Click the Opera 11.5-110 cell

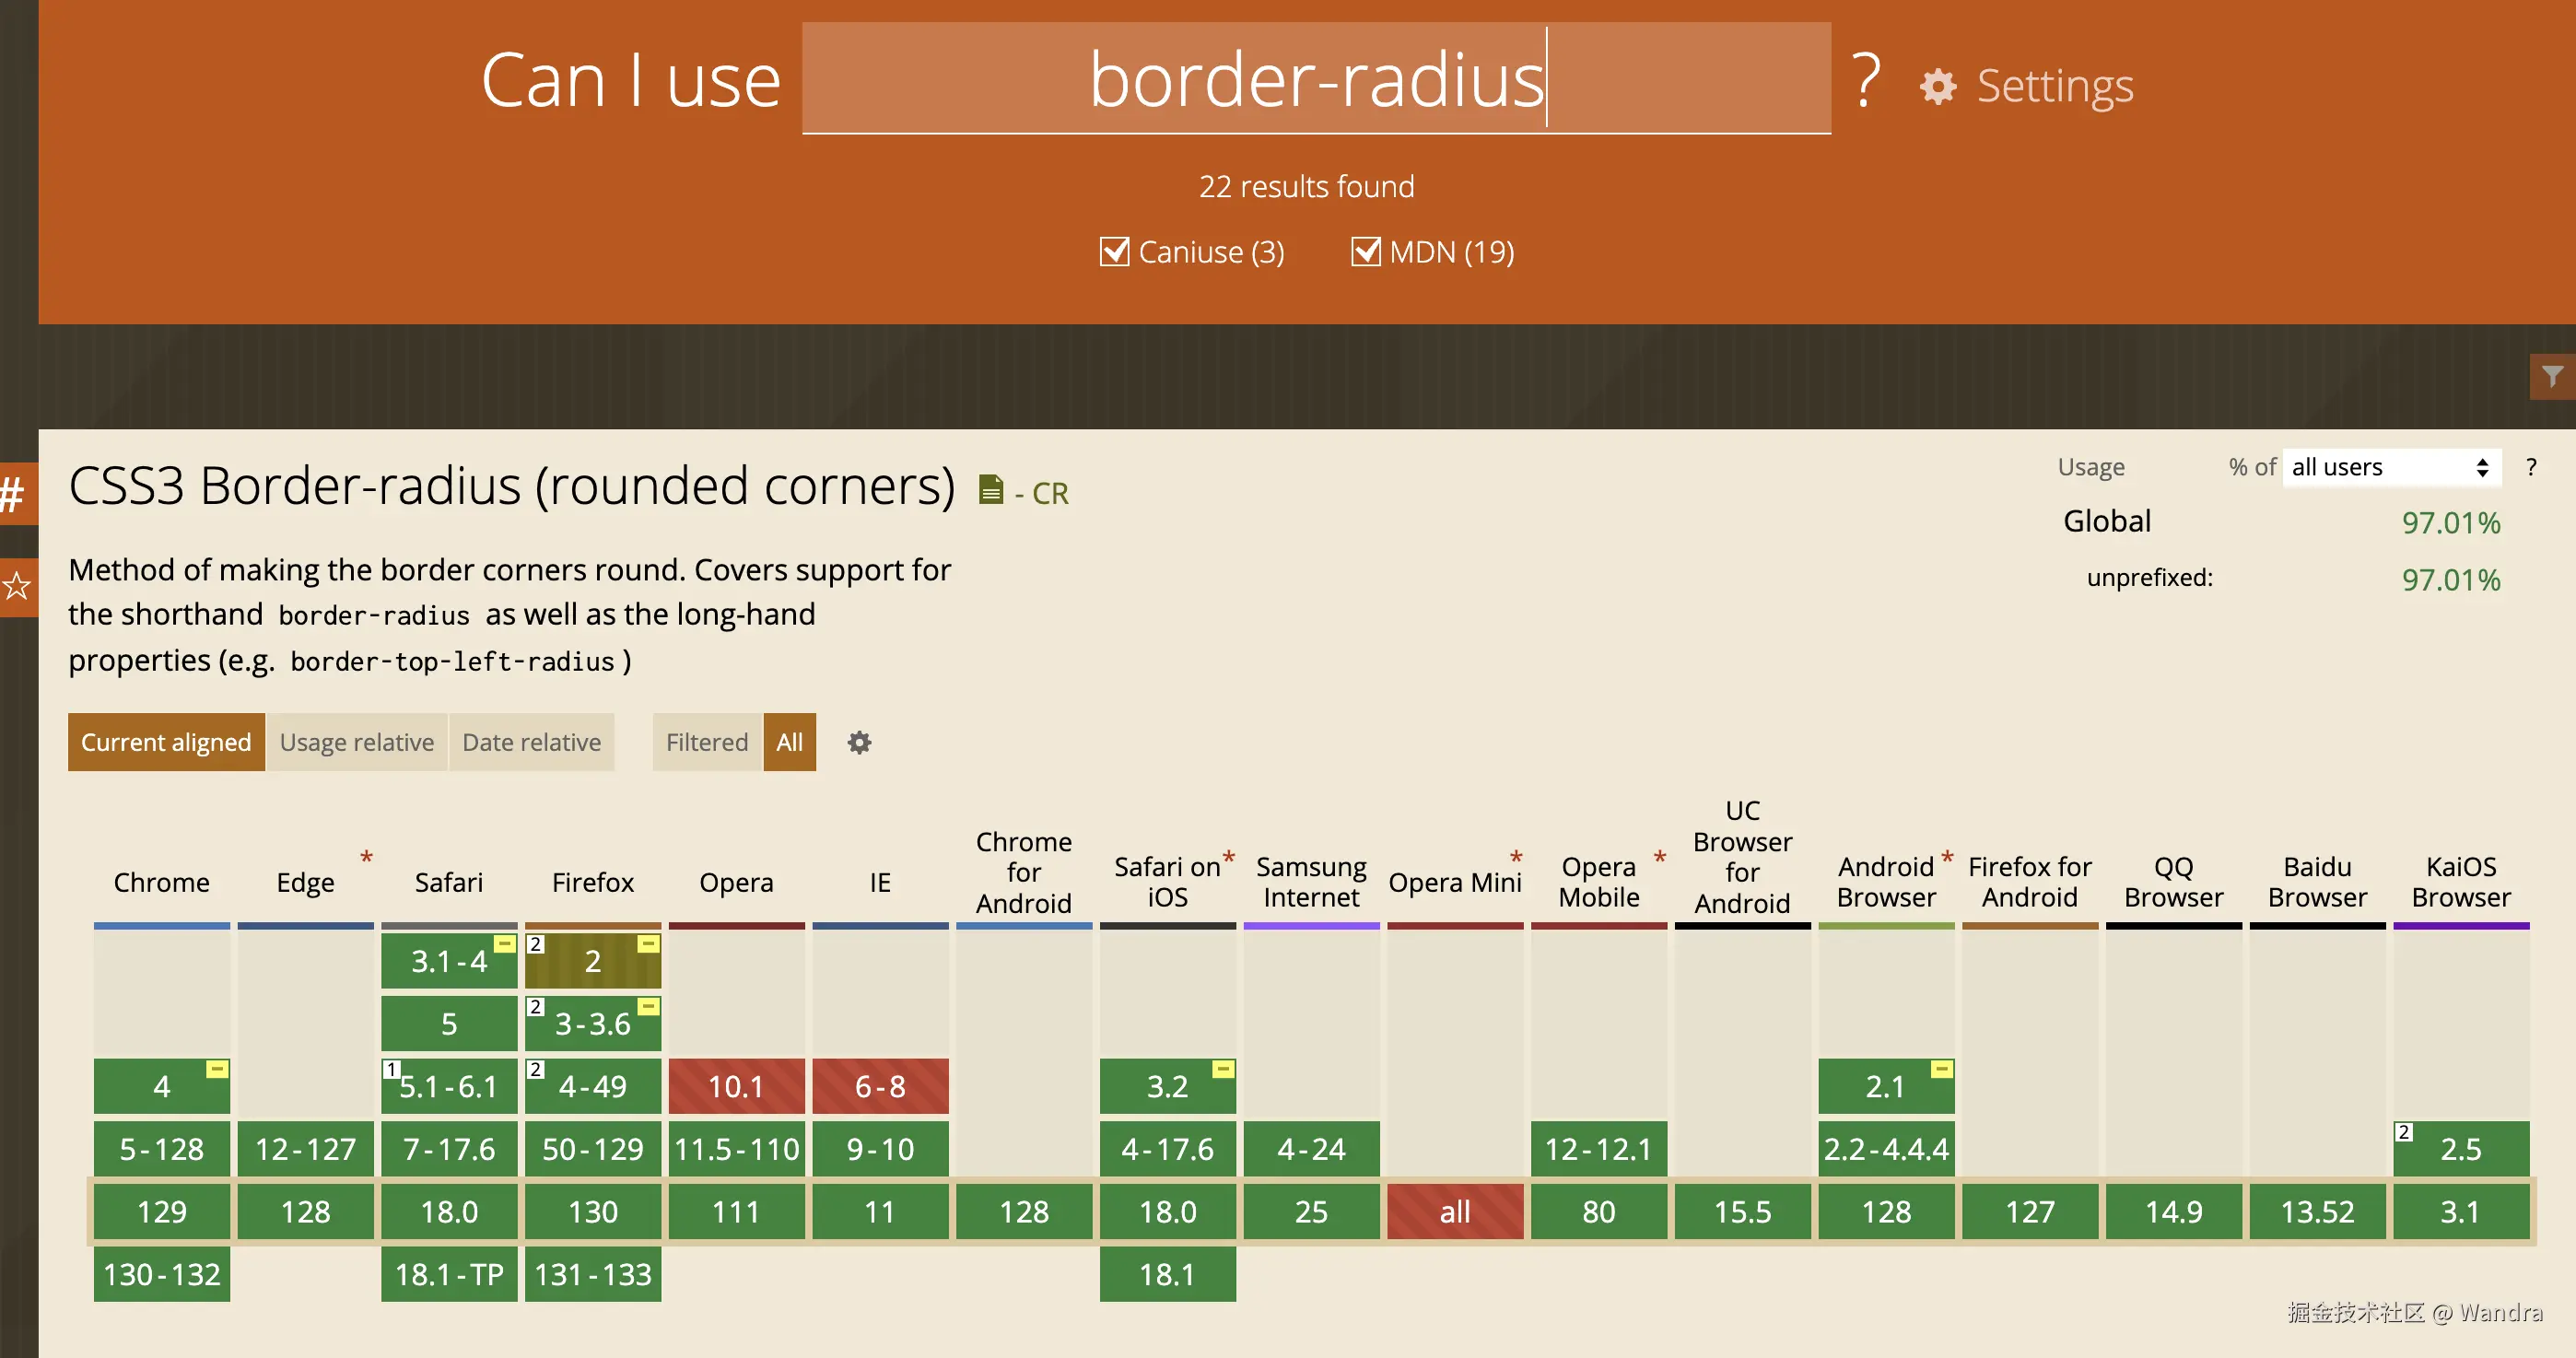737,1149
